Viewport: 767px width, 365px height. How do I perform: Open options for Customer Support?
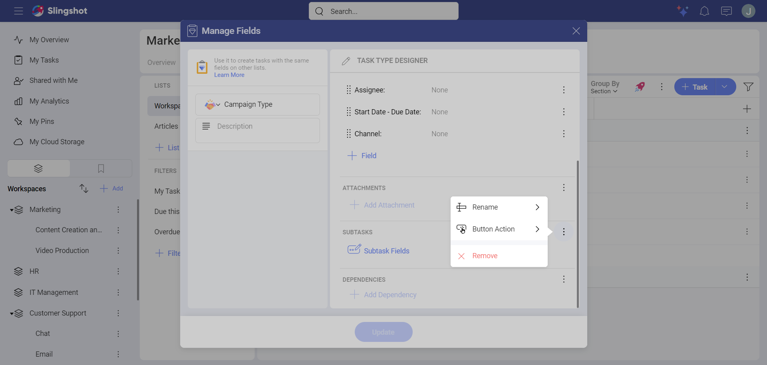[118, 313]
